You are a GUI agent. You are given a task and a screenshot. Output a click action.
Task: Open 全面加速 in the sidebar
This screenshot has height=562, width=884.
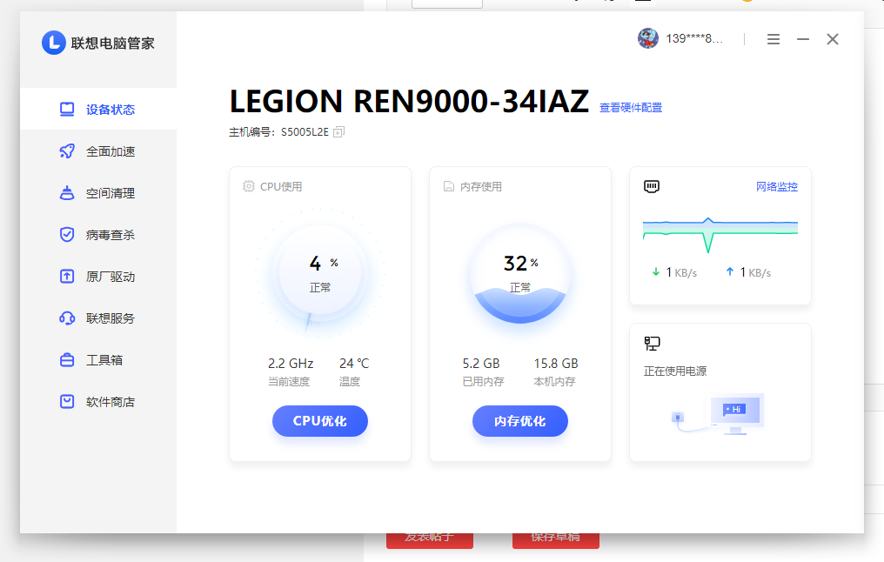coord(98,151)
